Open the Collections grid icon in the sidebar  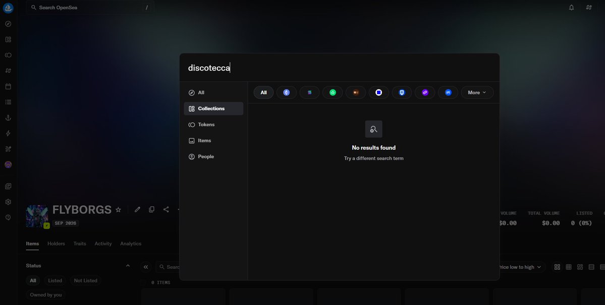tap(8, 40)
